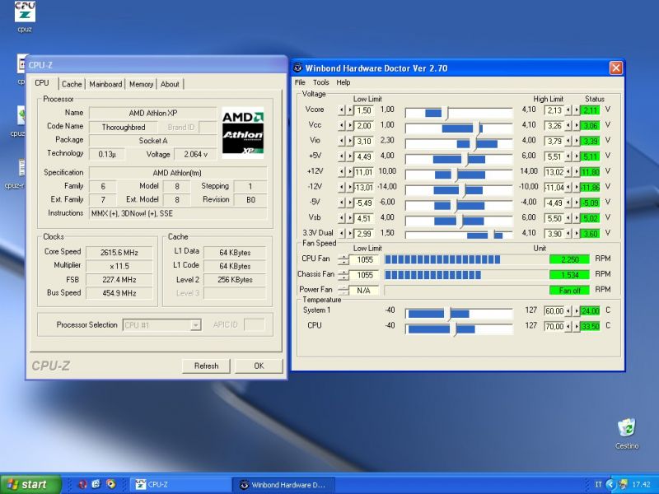Decrease the Vio high limit
The image size is (659, 494).
[568, 141]
